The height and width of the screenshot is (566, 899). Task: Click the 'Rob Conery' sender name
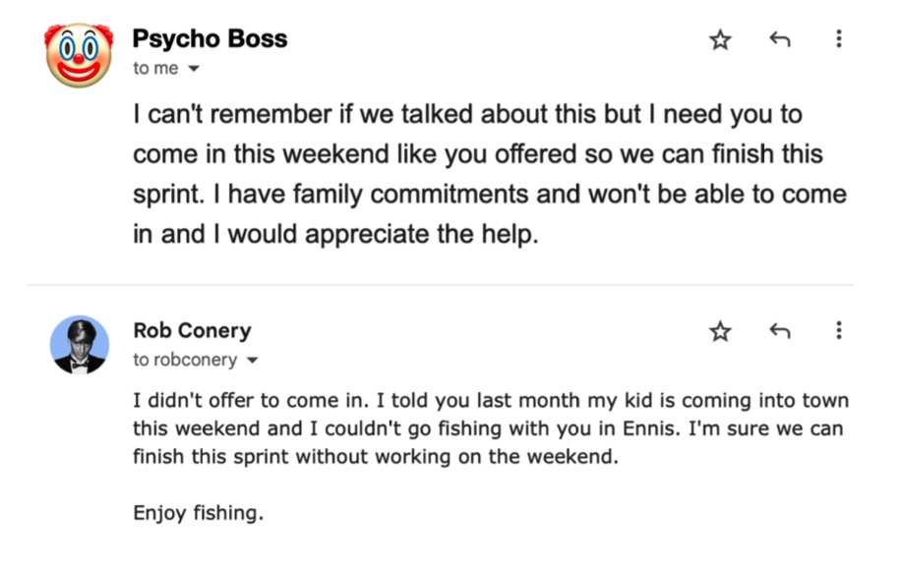coord(192,331)
